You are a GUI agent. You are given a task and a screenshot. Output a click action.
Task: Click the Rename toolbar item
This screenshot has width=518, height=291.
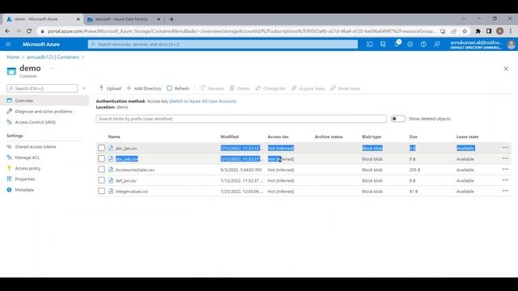pos(212,88)
